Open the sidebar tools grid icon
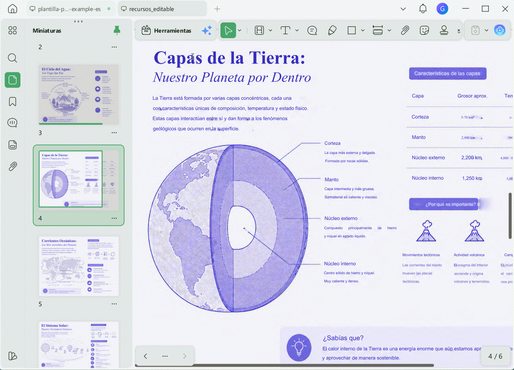514x370 pixels. [x=13, y=31]
